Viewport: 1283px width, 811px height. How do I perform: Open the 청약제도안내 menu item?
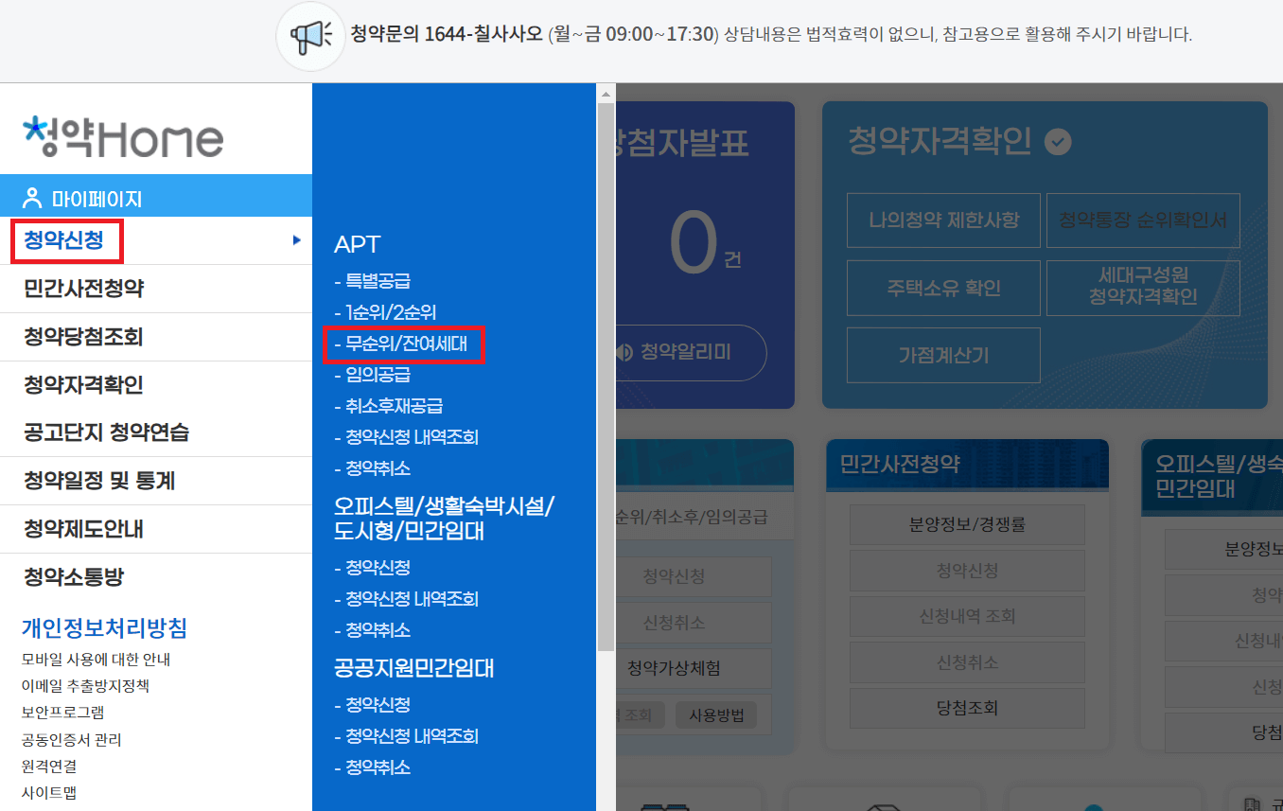(x=83, y=529)
